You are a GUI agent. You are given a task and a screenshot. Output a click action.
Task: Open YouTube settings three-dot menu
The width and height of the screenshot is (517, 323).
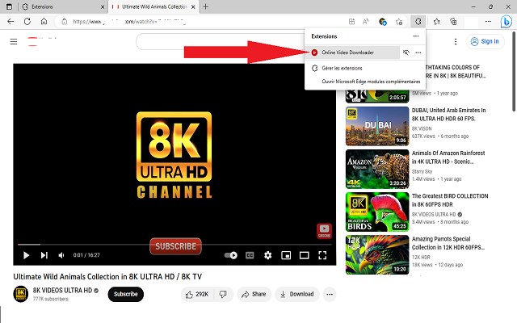(x=456, y=41)
